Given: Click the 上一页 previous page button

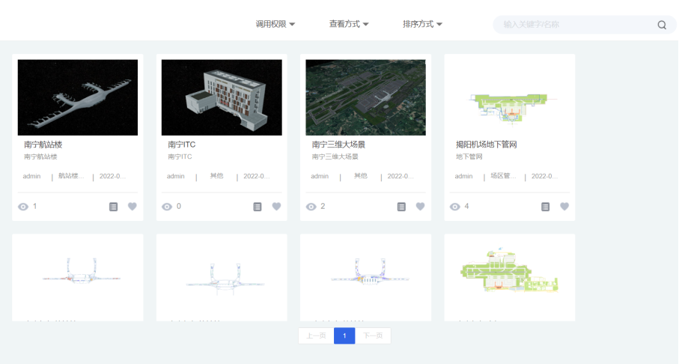Looking at the screenshot, I should [x=315, y=336].
